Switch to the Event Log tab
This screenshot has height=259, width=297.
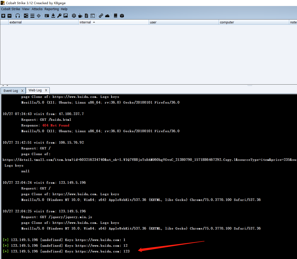coord(11,91)
